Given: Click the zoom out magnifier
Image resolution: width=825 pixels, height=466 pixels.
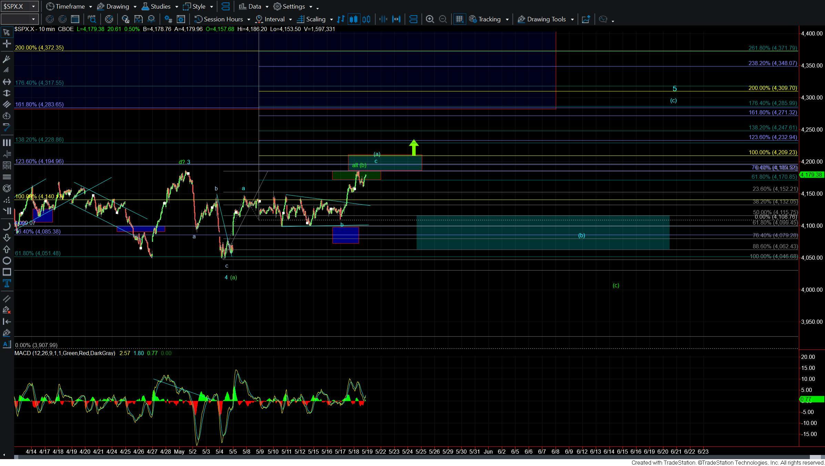Looking at the screenshot, I should point(443,19).
